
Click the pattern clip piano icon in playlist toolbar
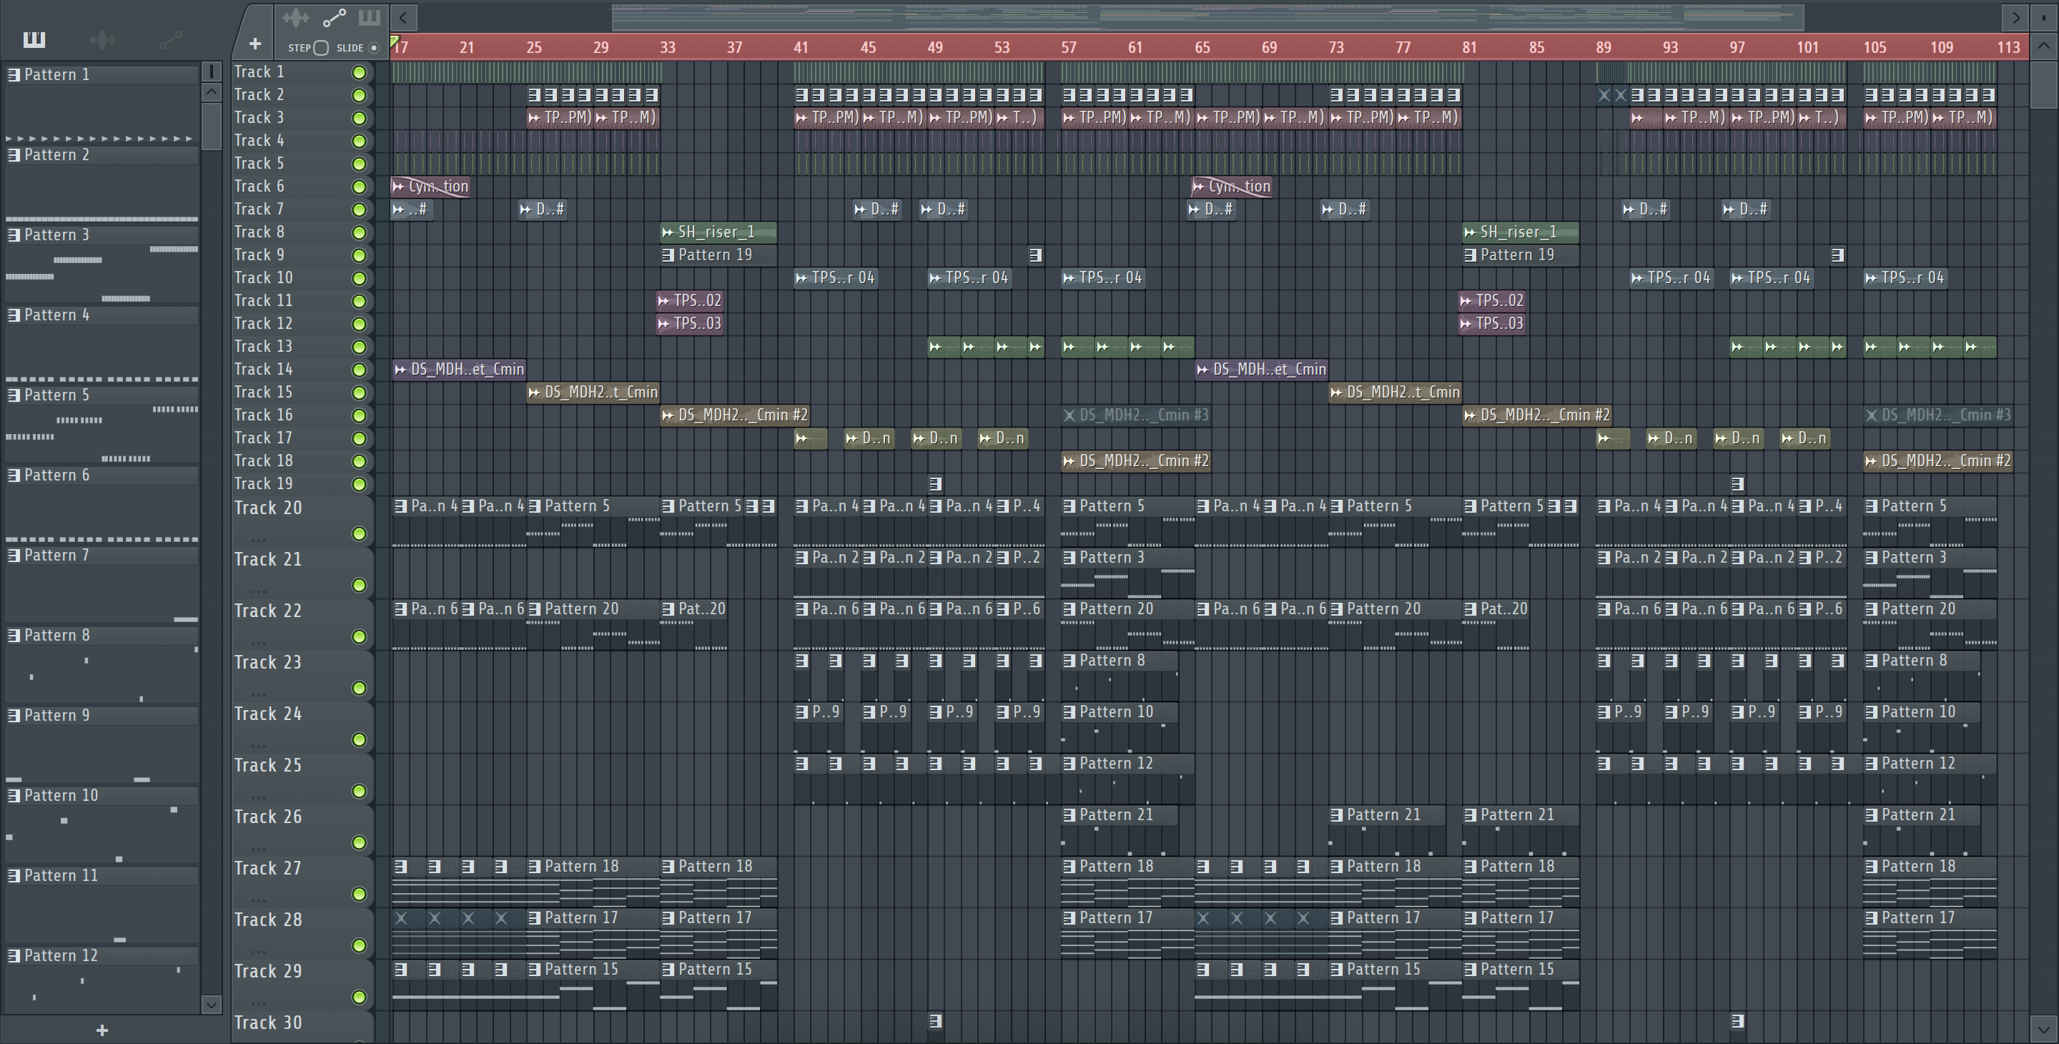coord(370,18)
